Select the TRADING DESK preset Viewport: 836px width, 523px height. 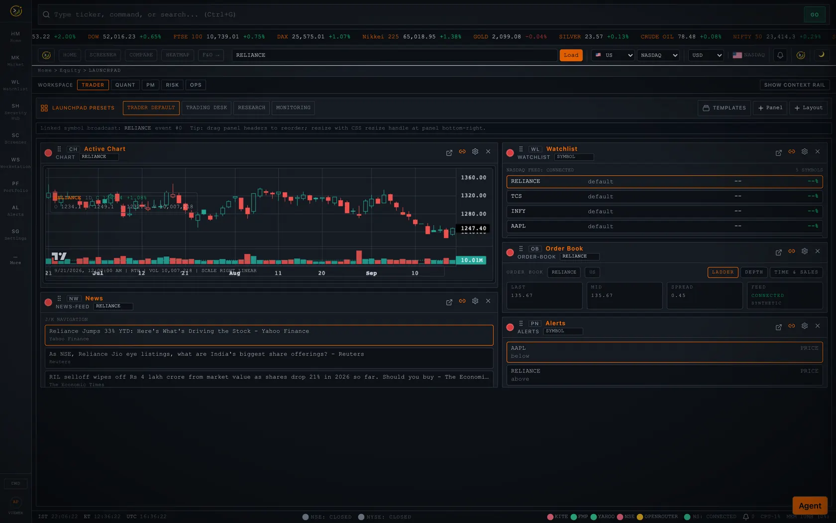207,108
